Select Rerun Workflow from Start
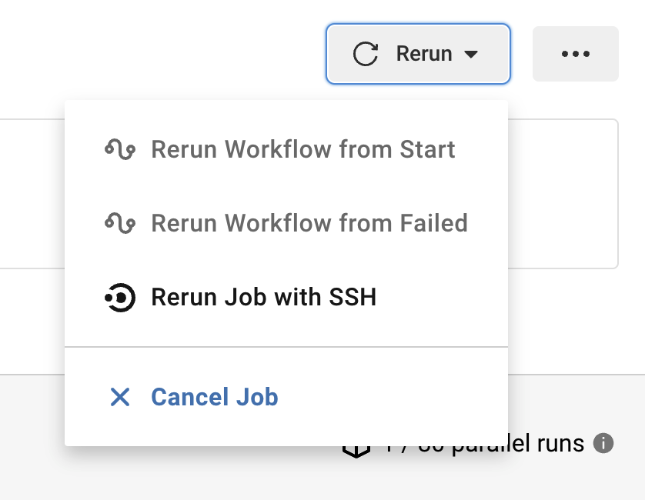This screenshot has width=645, height=500. [302, 149]
